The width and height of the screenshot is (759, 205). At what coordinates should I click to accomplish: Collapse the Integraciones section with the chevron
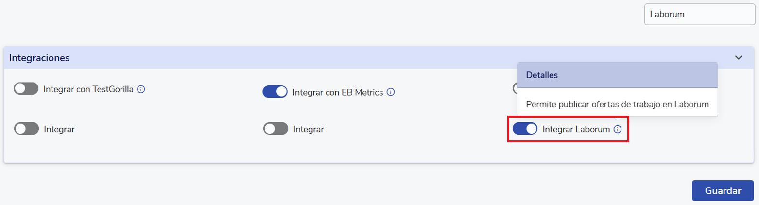click(739, 57)
